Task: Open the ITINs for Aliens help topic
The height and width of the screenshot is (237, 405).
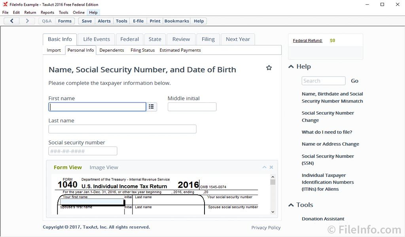Action: point(328,182)
